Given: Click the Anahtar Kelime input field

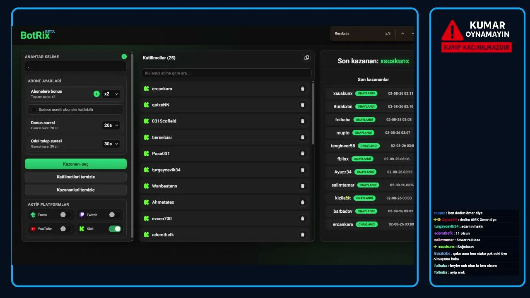Looking at the screenshot, I should point(75,67).
